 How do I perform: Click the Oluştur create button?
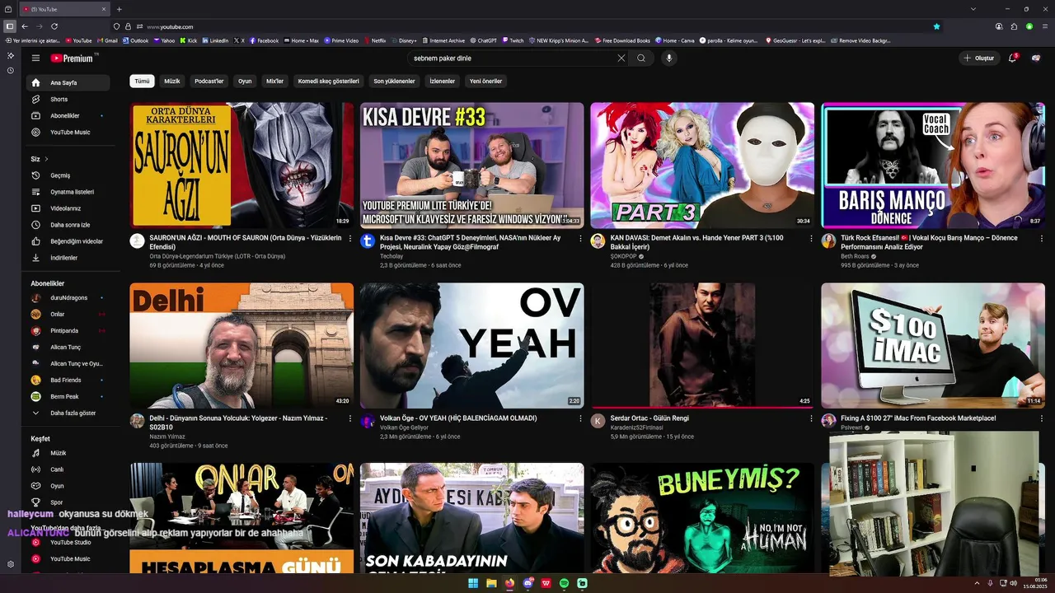978,58
